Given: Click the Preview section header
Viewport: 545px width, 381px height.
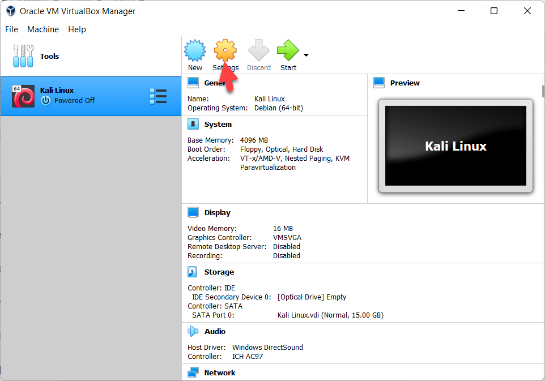Looking at the screenshot, I should [x=405, y=83].
